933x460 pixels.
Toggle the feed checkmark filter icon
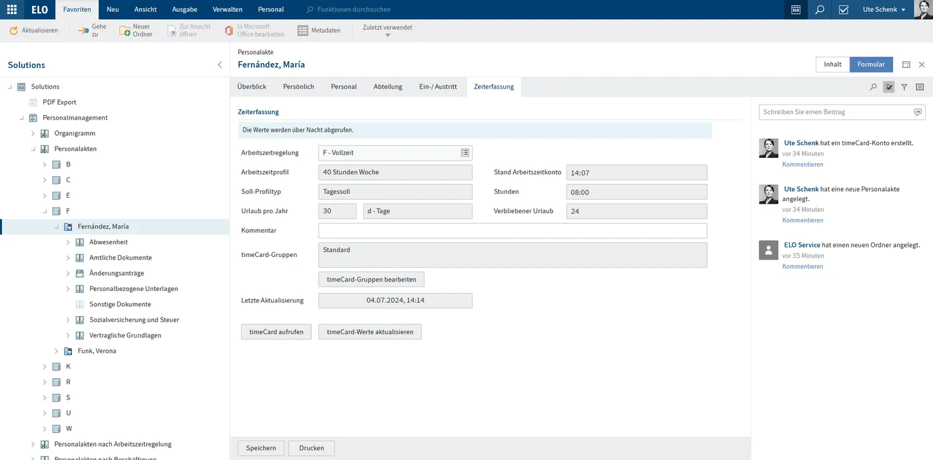(888, 87)
